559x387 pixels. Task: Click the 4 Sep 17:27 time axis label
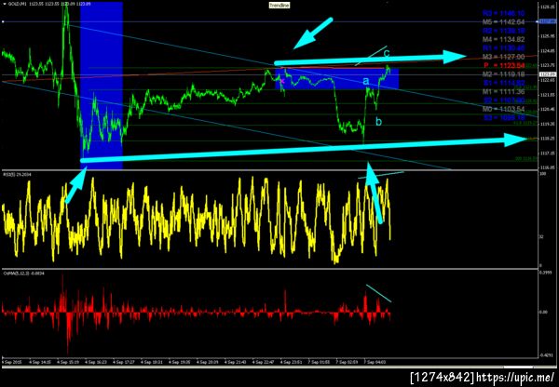click(122, 362)
